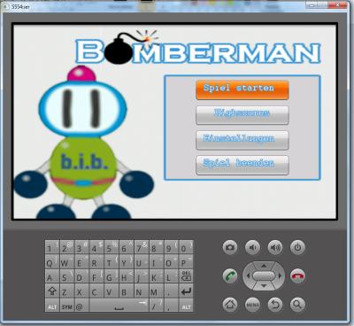This screenshot has width=354, height=326.
Task: Click the slash / key
Action: (157, 307)
